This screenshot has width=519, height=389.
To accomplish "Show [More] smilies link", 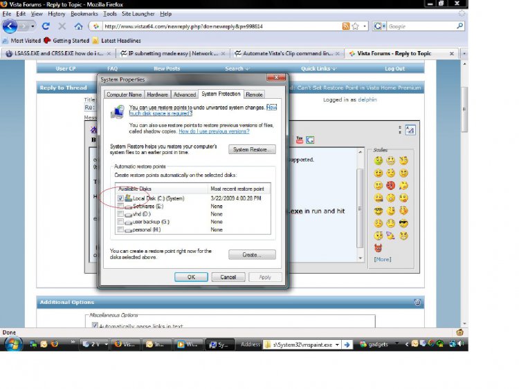I will click(x=382, y=259).
